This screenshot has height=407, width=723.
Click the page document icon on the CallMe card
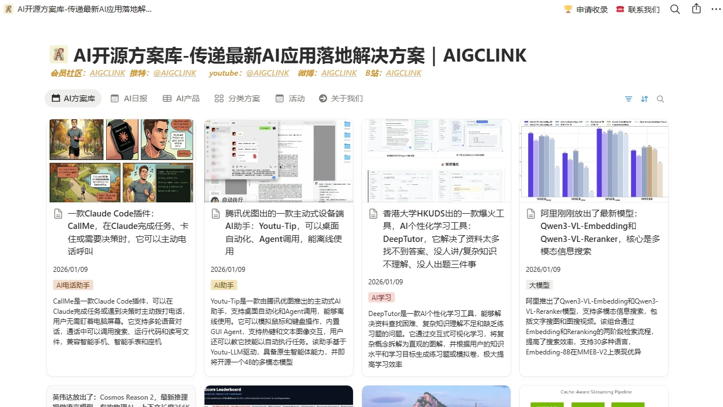click(58, 213)
